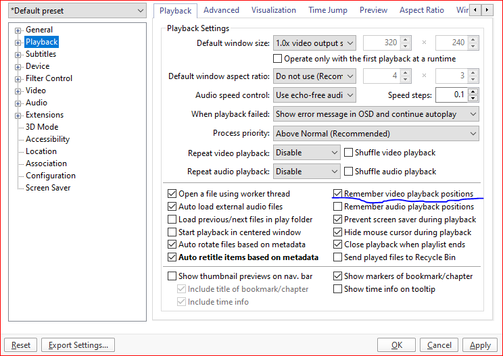The width and height of the screenshot is (503, 356).
Task: Toggle Shuffle video playback checkbox
Action: tap(350, 153)
